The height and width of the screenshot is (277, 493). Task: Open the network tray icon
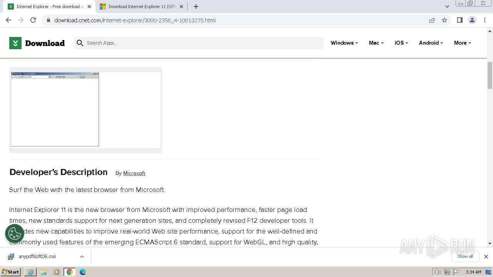447,272
